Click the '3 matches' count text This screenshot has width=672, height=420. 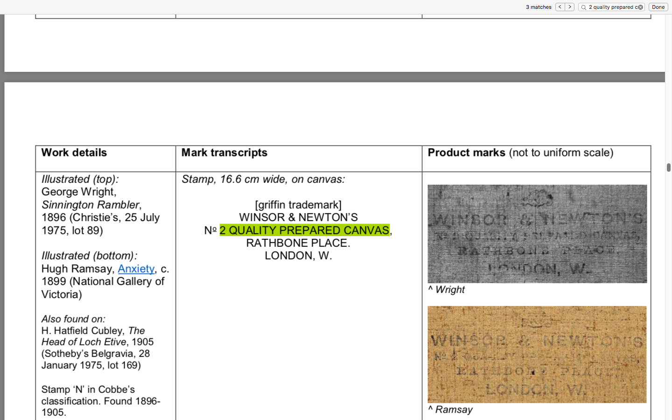539,7
